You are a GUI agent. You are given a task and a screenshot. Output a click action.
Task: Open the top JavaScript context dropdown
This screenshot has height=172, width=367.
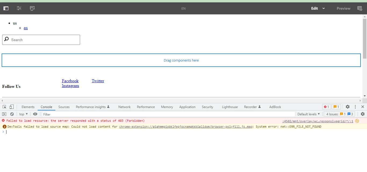[x=23, y=114]
